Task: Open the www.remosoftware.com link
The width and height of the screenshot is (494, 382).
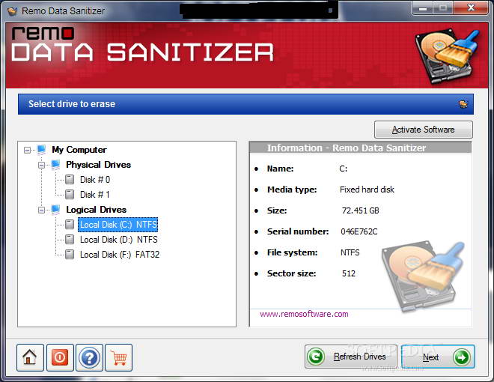Action: tap(304, 314)
